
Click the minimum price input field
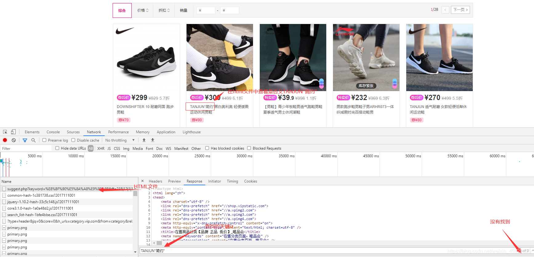206,10
